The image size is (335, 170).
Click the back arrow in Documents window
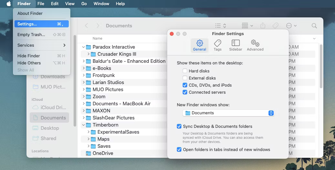coord(86,26)
